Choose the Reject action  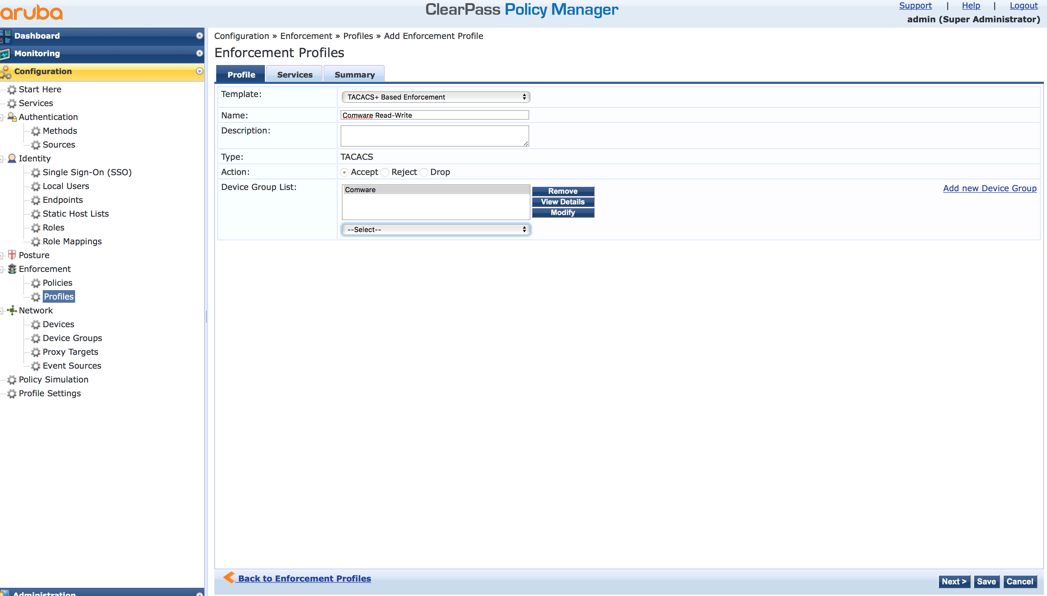tap(386, 172)
